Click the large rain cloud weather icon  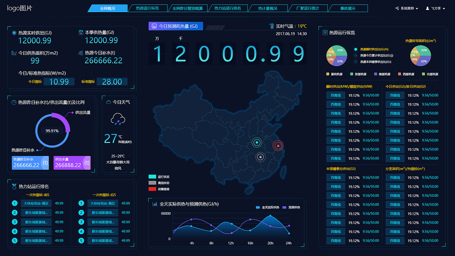click(x=118, y=119)
